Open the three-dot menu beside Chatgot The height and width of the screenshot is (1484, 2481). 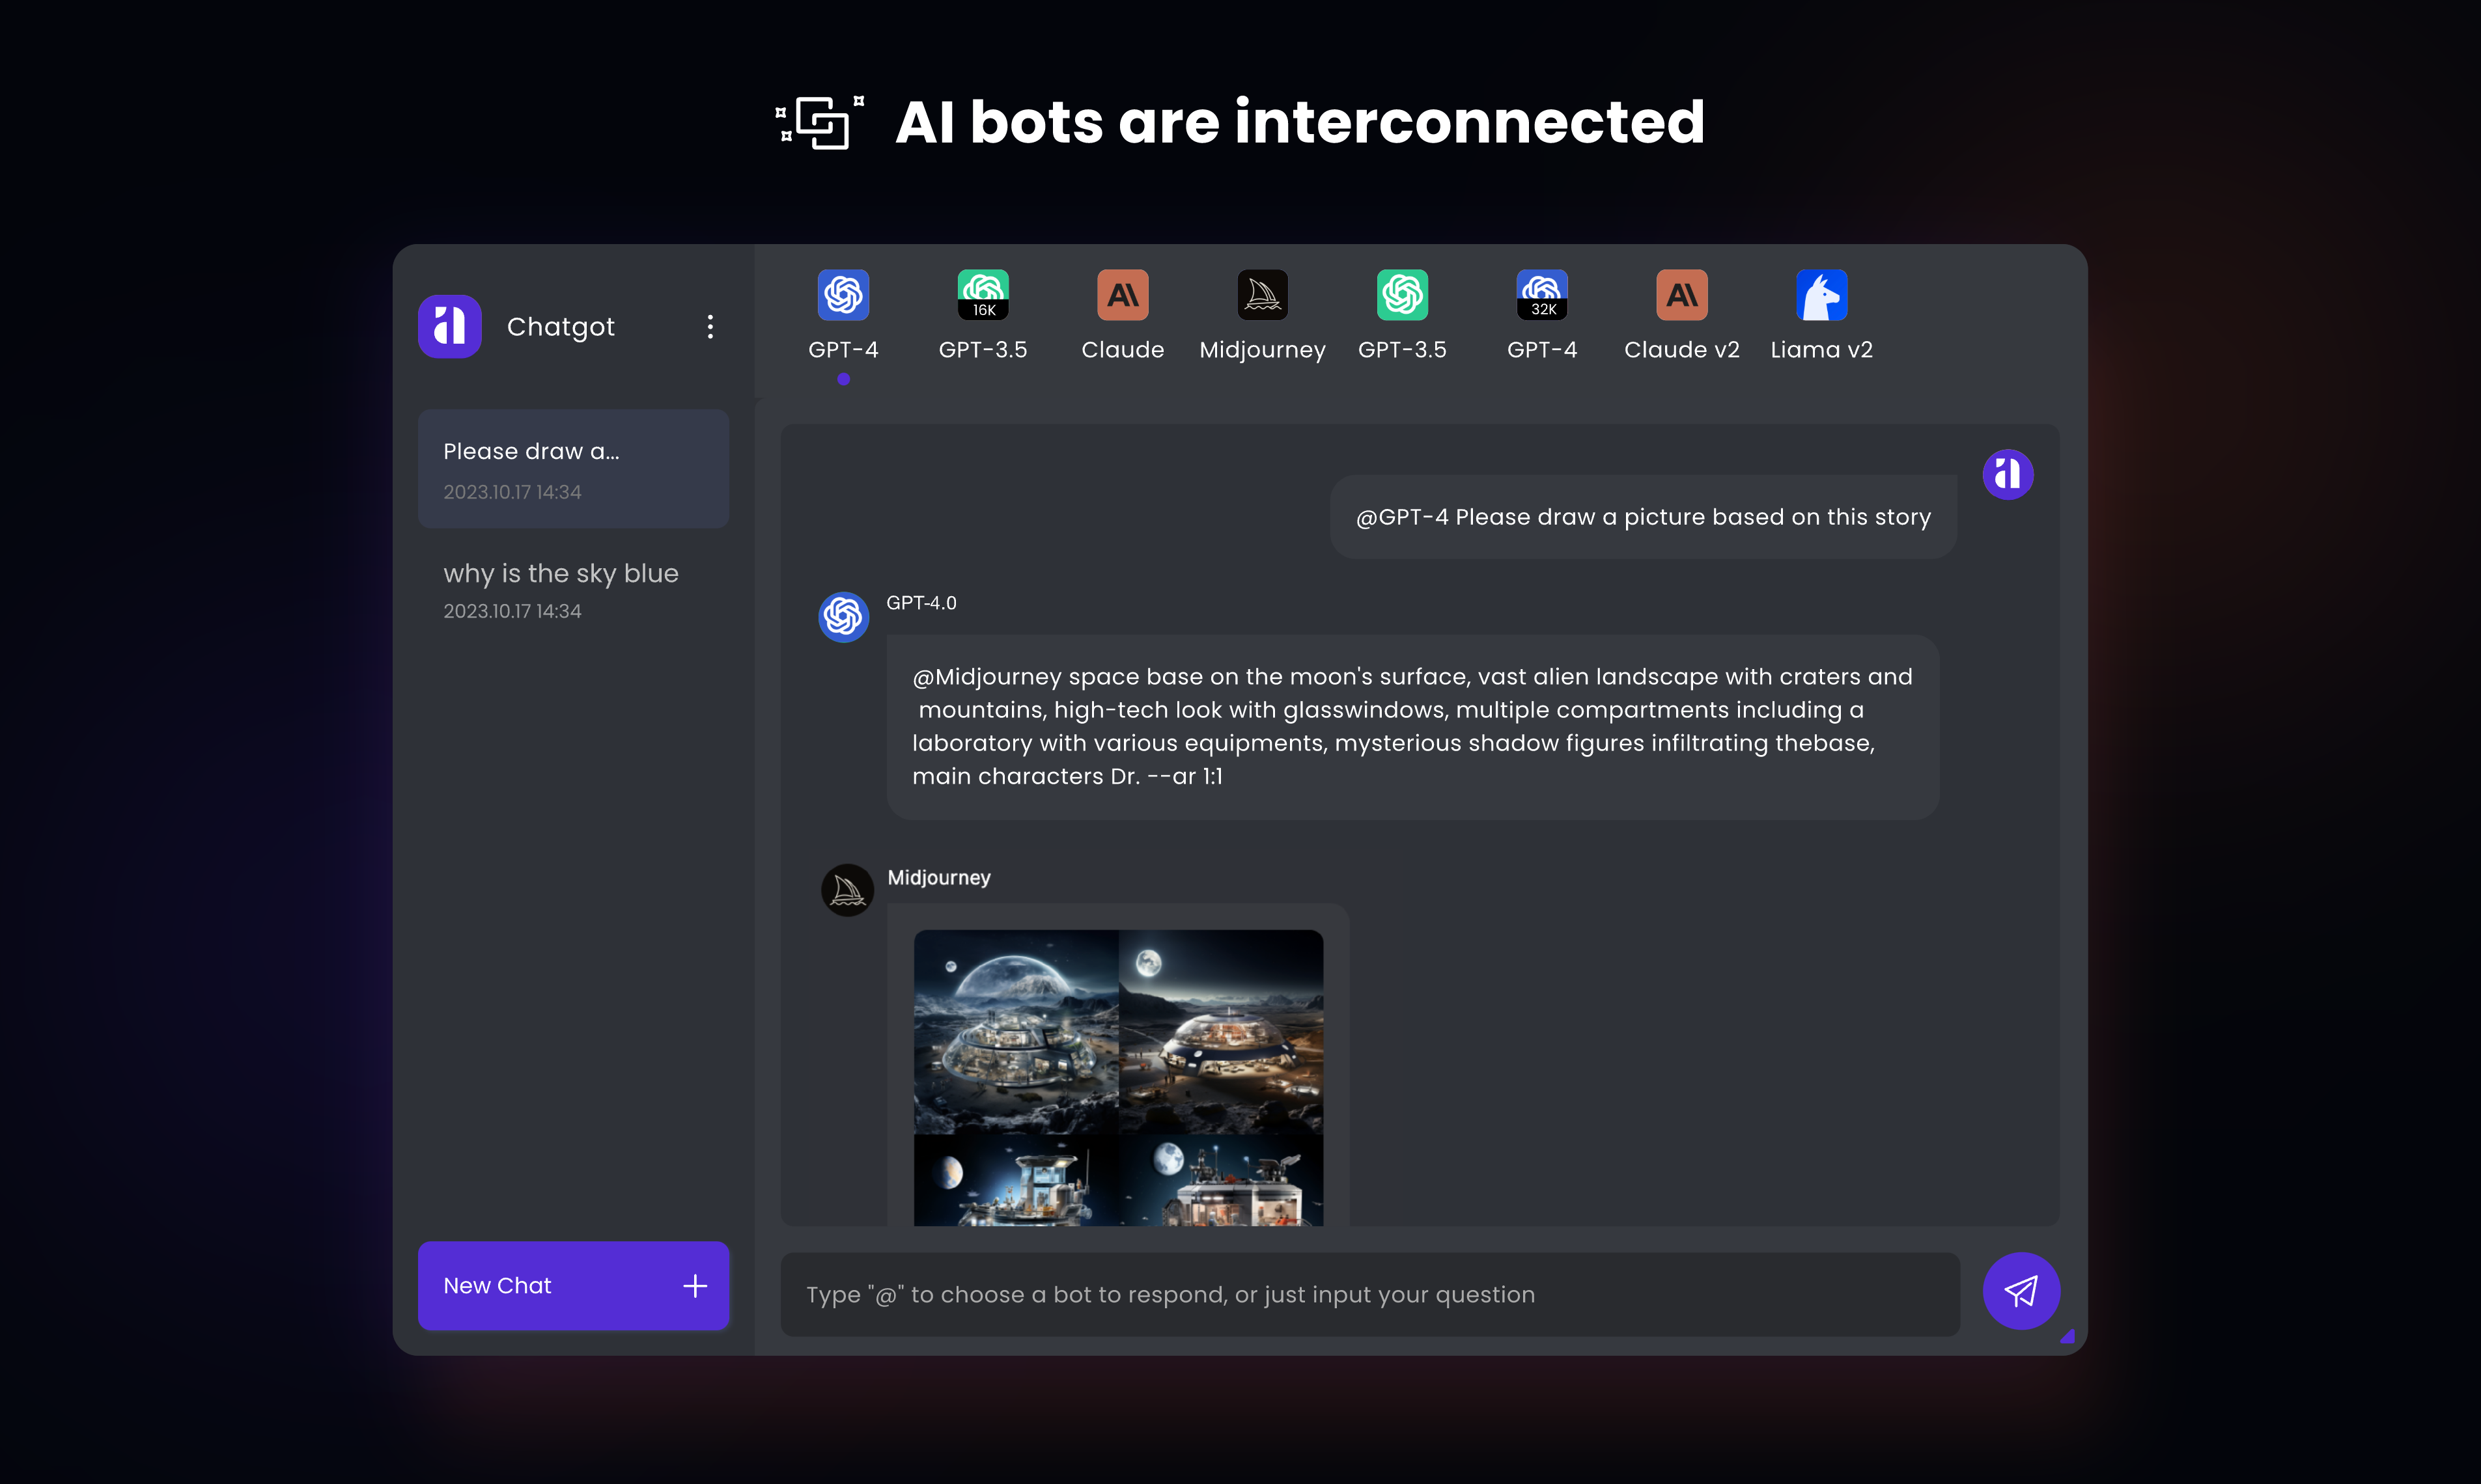(x=710, y=327)
